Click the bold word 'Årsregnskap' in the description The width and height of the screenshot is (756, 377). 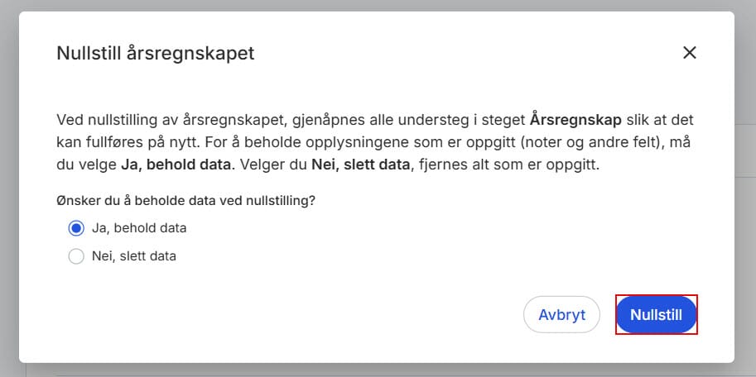[x=577, y=119]
